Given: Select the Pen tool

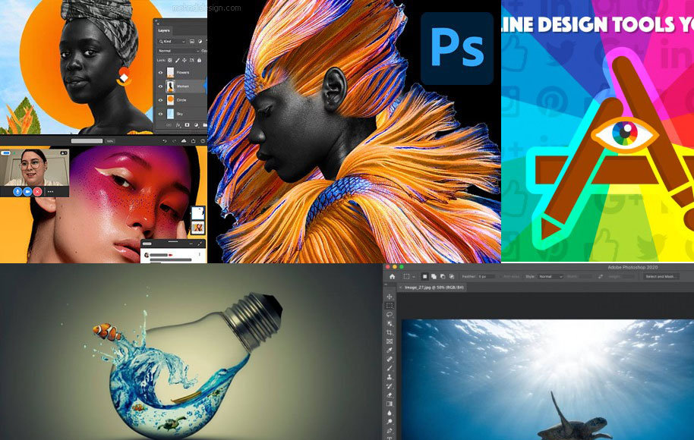Looking at the screenshot, I should coord(390,430).
